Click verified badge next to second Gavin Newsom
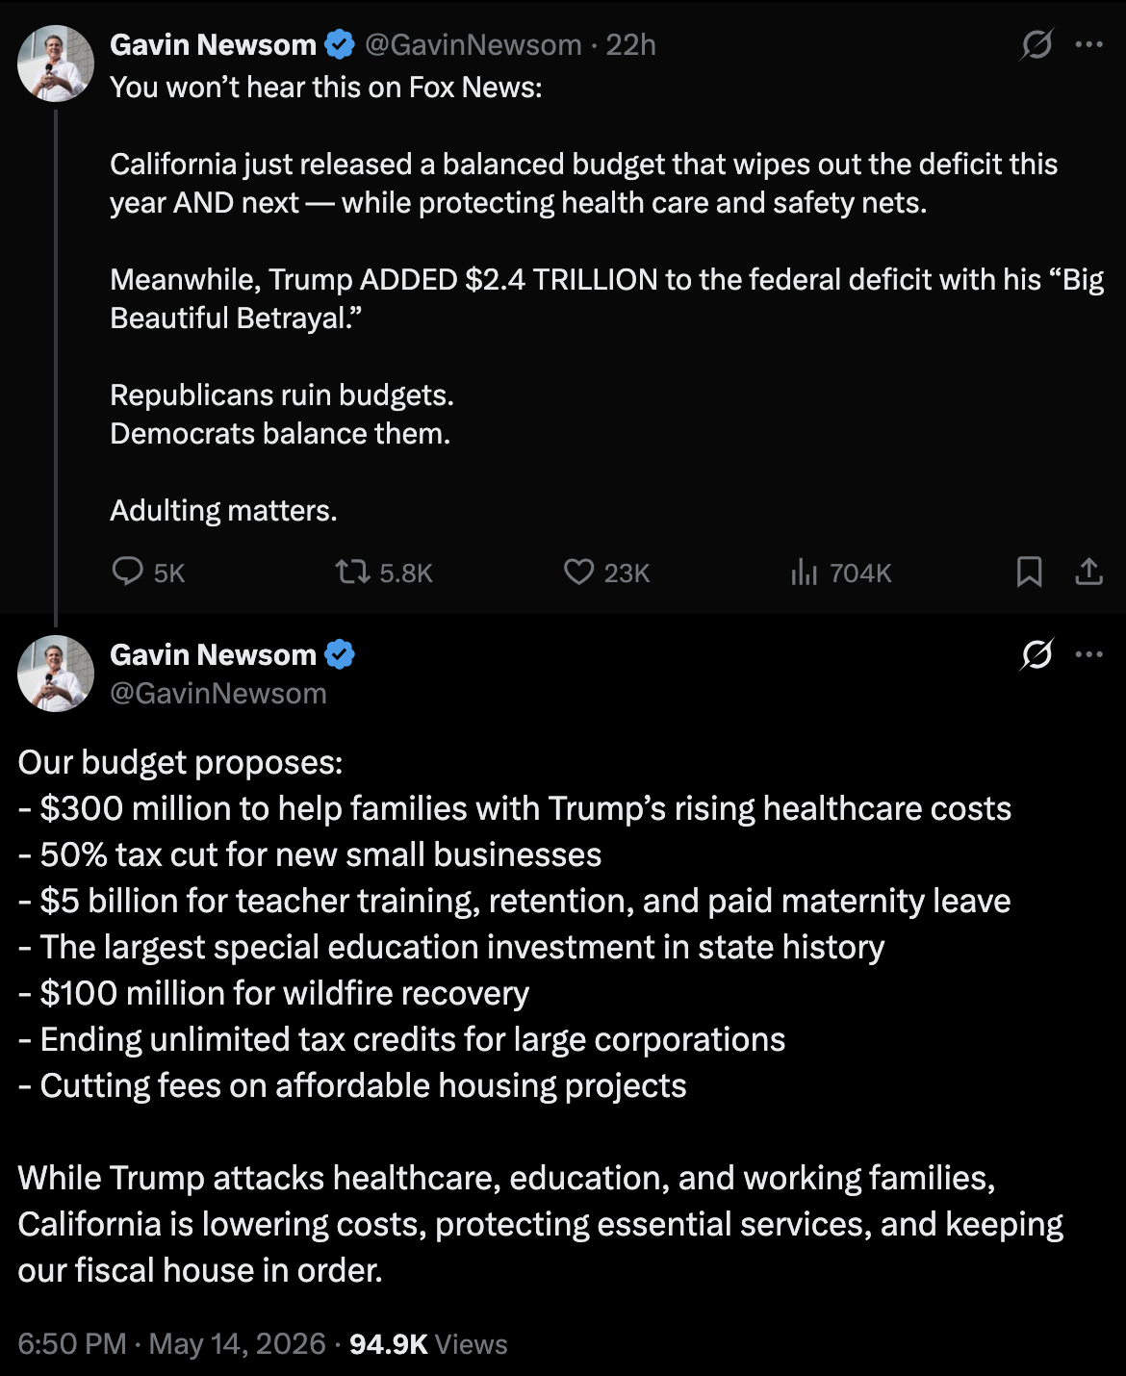Viewport: 1126px width, 1376px height. tap(340, 654)
